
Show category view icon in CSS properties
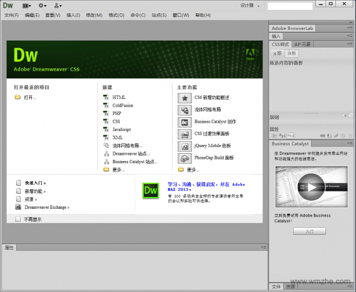[x=274, y=135]
